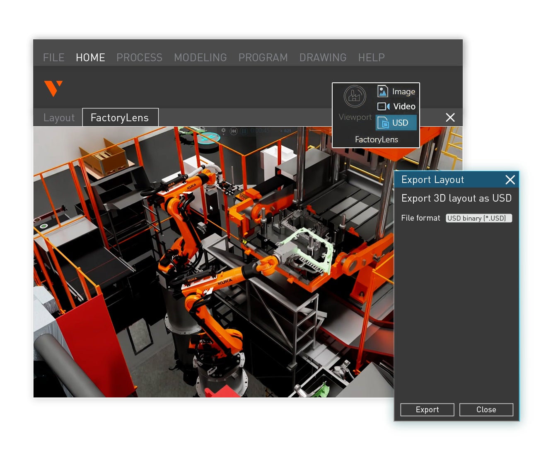This screenshot has width=546, height=452.
Task: Switch to the DRAWING tab
Action: [x=323, y=58]
